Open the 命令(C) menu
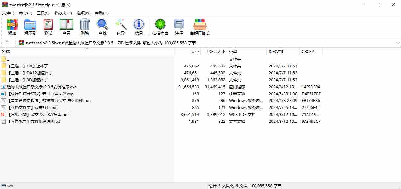The image size is (401, 189). point(26,13)
